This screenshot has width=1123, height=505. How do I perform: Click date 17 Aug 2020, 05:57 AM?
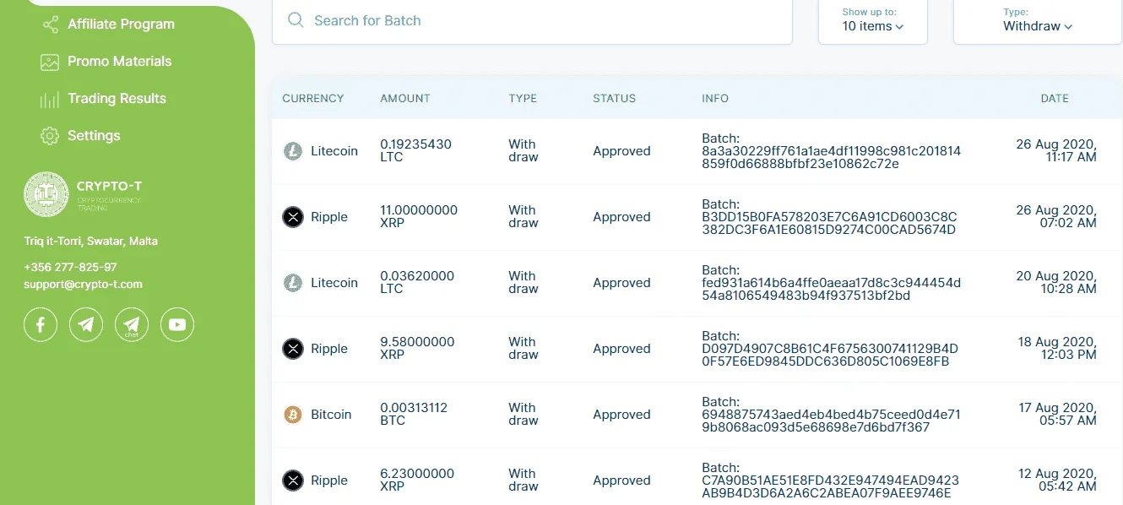pos(1057,415)
